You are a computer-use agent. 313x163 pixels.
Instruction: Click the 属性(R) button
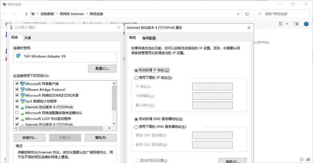101,138
